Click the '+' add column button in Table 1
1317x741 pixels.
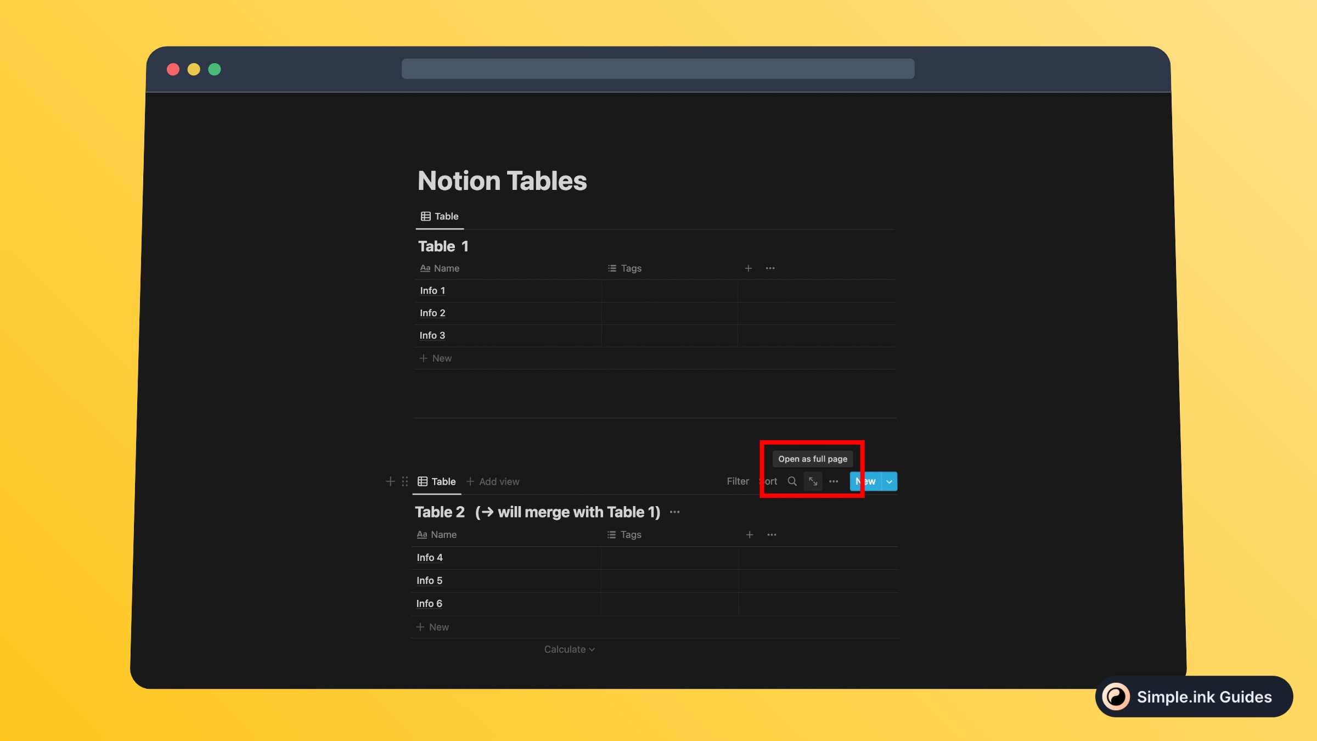pyautogui.click(x=748, y=268)
